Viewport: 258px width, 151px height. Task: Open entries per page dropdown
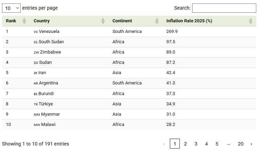pos(11,8)
